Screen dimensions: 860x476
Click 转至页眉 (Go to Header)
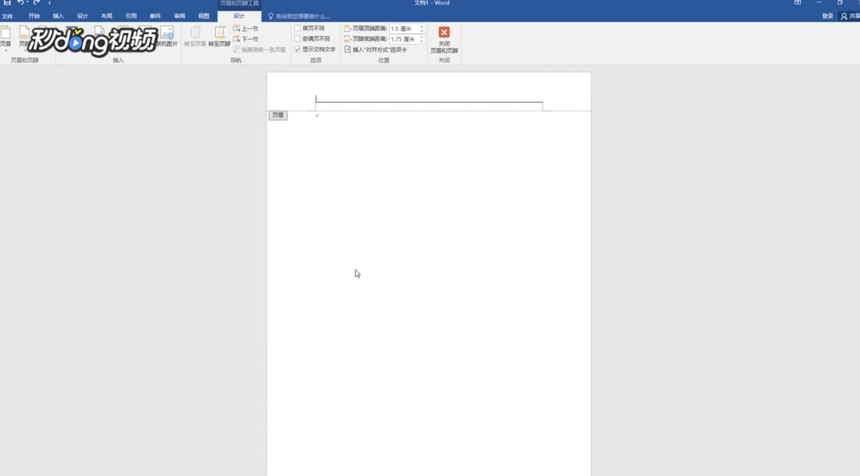195,36
